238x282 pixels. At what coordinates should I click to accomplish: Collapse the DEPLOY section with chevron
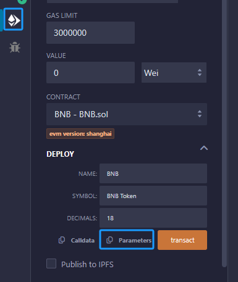click(204, 148)
